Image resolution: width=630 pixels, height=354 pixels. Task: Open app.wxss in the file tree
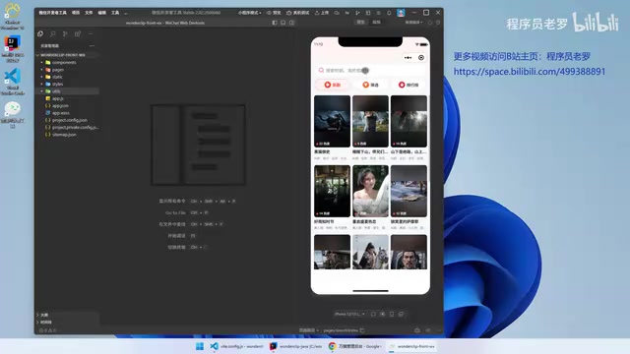point(60,113)
